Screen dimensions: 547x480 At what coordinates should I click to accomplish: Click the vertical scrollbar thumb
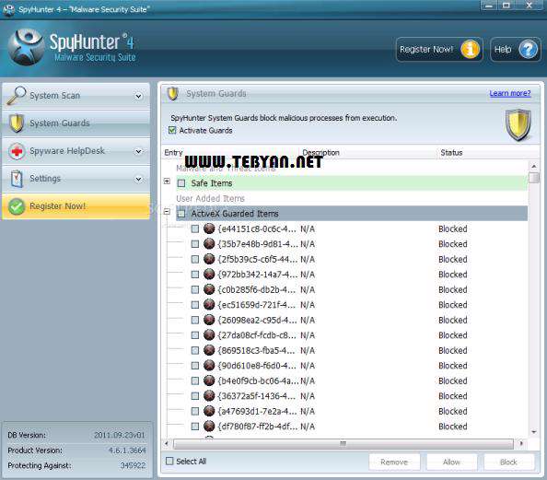pos(533,177)
